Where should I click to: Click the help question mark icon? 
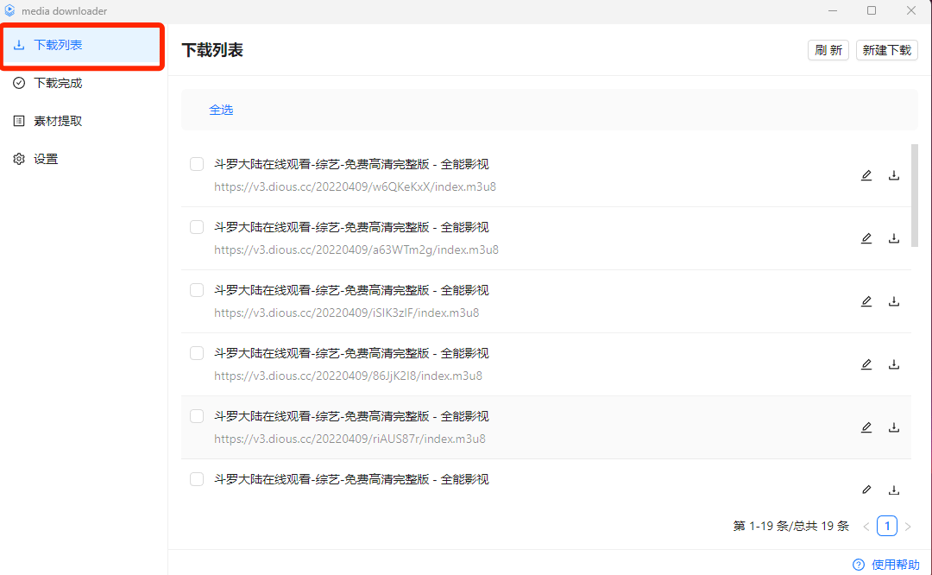pyautogui.click(x=859, y=565)
